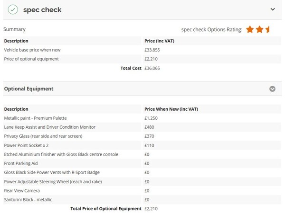Screen dimensions: 285x213
Task: Click the spec check heading title
Action: (x=42, y=9)
